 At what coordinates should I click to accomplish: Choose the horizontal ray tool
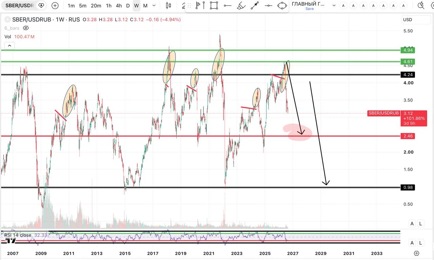tap(268, 5)
